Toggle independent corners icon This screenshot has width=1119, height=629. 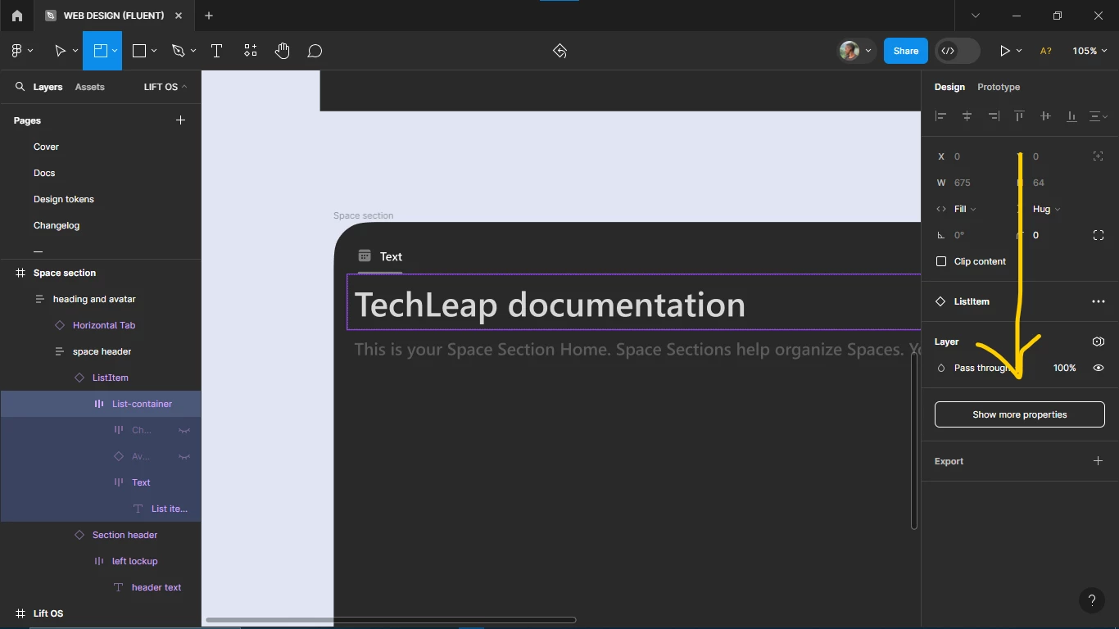tap(1099, 235)
